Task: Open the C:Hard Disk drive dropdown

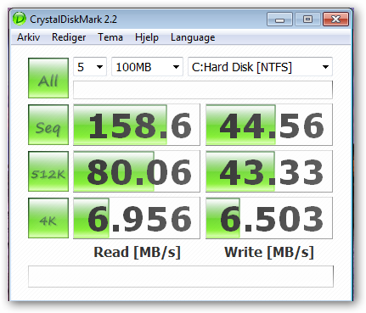Action: [x=260, y=67]
